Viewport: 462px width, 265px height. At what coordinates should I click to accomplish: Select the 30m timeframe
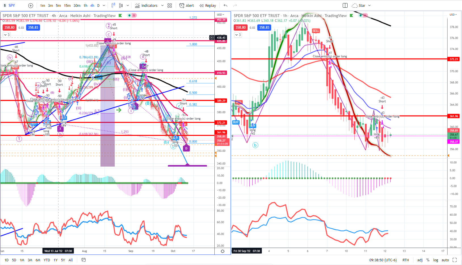coord(77,5)
